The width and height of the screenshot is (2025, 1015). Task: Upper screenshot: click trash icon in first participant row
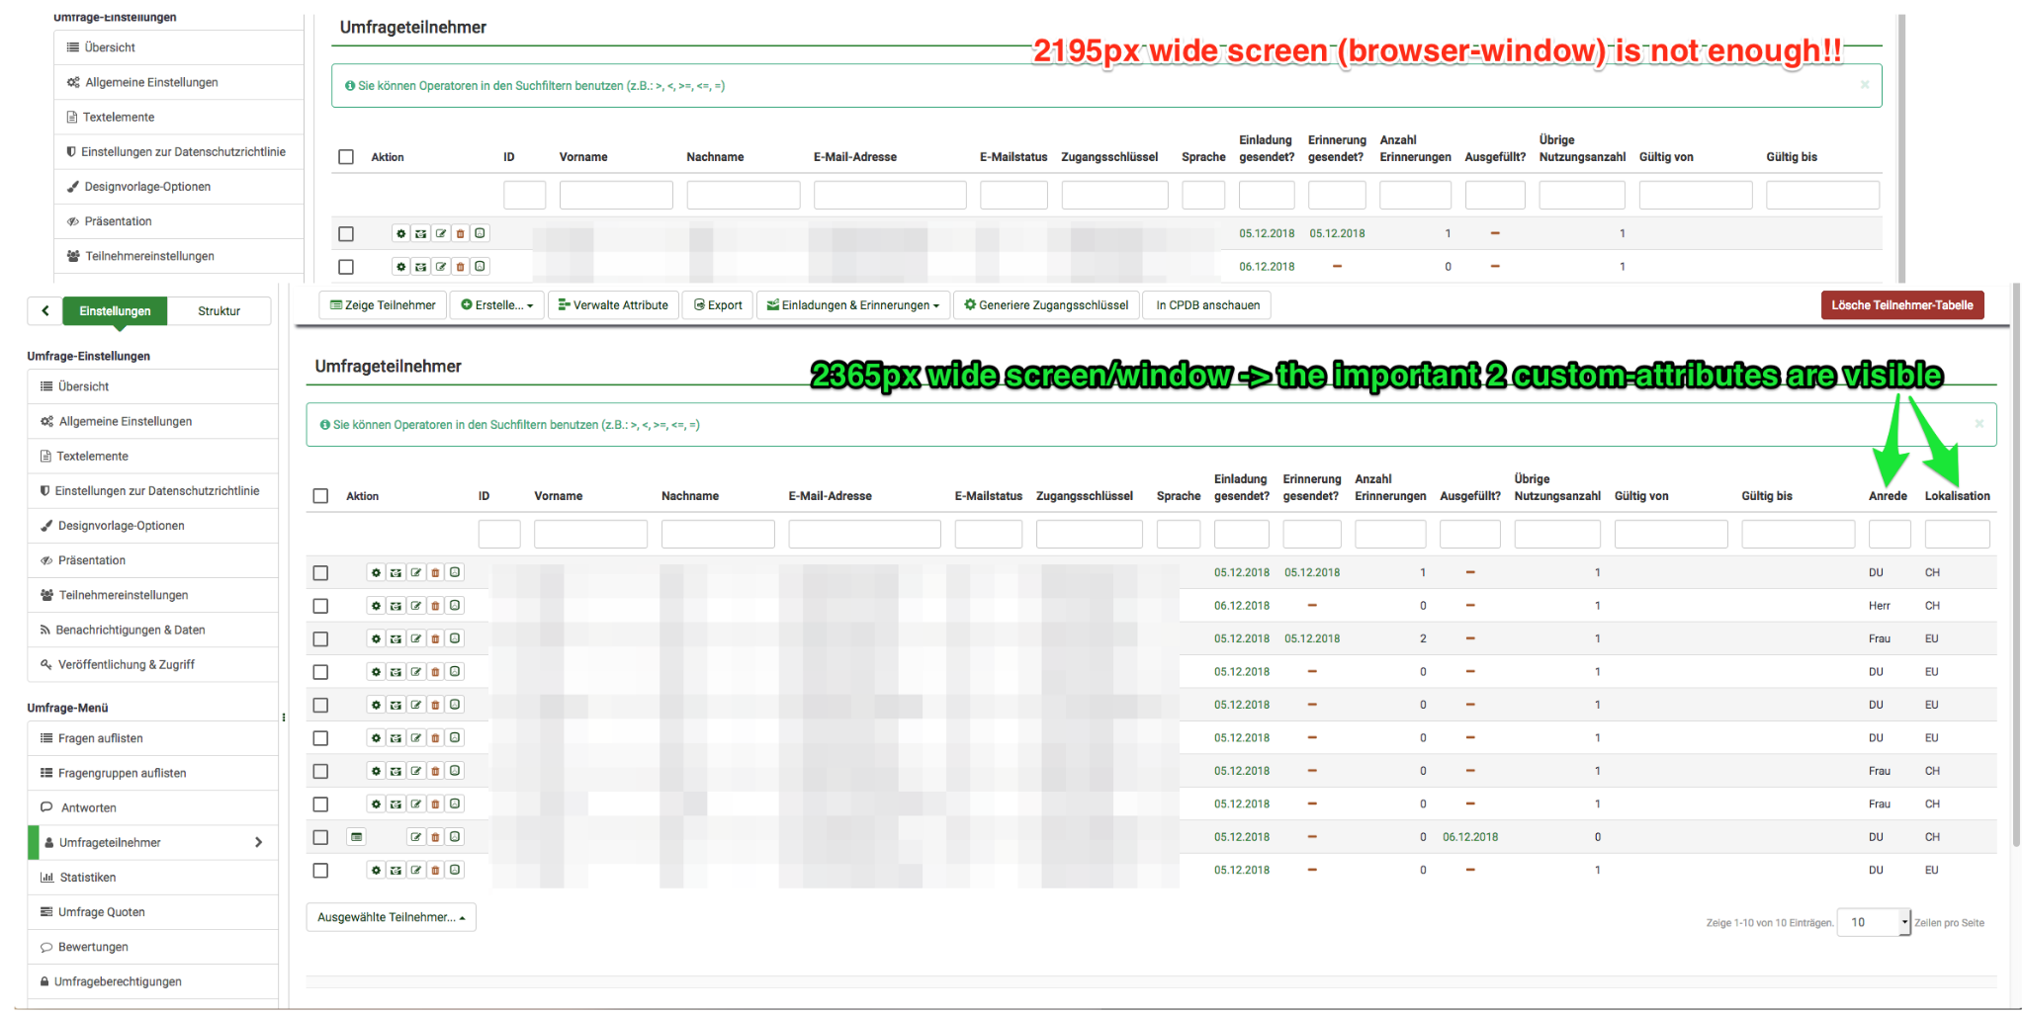pyautogui.click(x=460, y=233)
